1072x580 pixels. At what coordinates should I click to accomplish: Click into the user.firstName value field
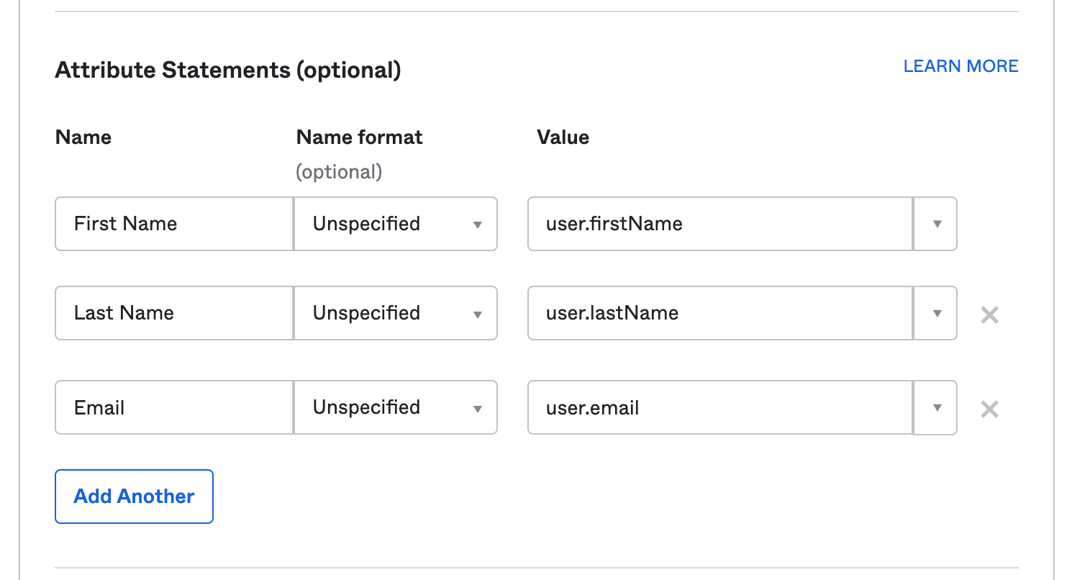tap(720, 224)
